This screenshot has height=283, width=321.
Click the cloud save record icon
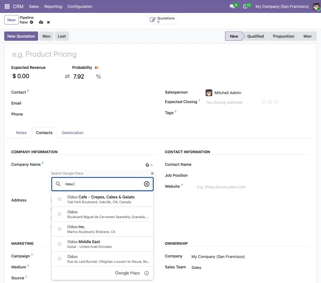point(41,22)
